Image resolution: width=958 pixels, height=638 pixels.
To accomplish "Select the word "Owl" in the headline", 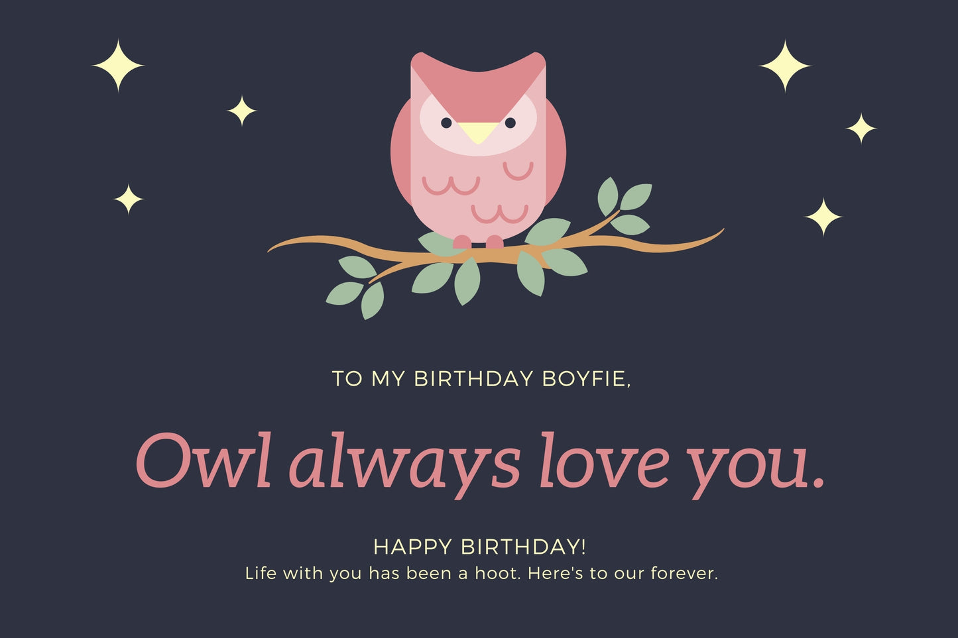I will coord(204,460).
